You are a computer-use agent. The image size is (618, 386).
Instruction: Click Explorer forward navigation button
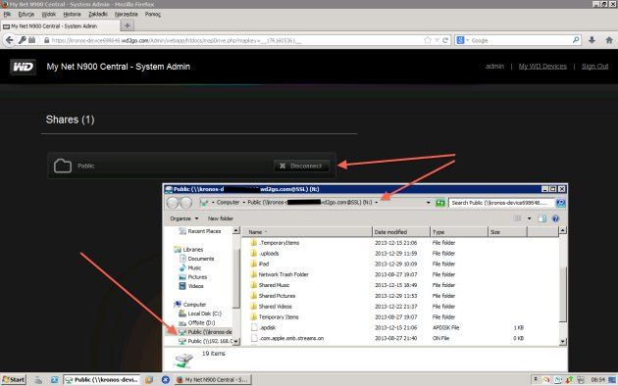coord(186,203)
